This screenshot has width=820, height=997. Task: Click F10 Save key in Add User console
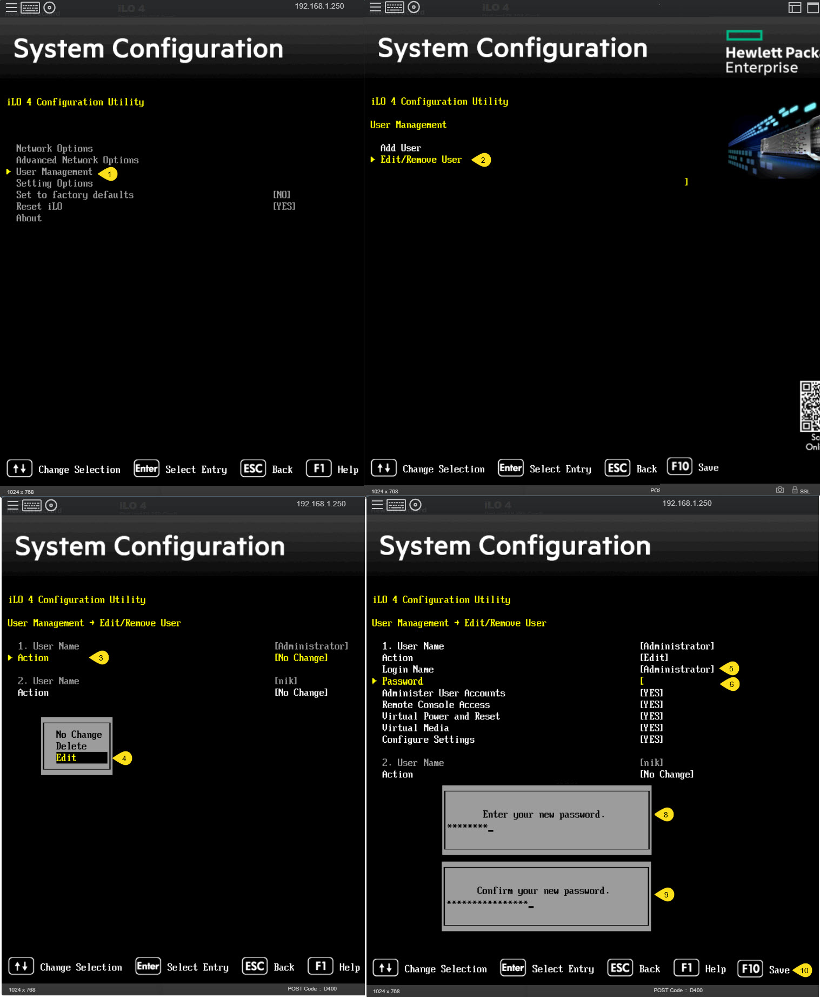680,466
